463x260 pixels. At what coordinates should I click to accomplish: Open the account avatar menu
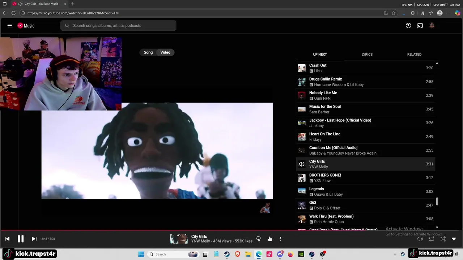pyautogui.click(x=432, y=26)
